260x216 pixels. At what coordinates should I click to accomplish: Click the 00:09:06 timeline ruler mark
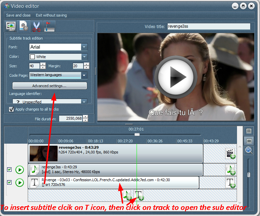66,141
